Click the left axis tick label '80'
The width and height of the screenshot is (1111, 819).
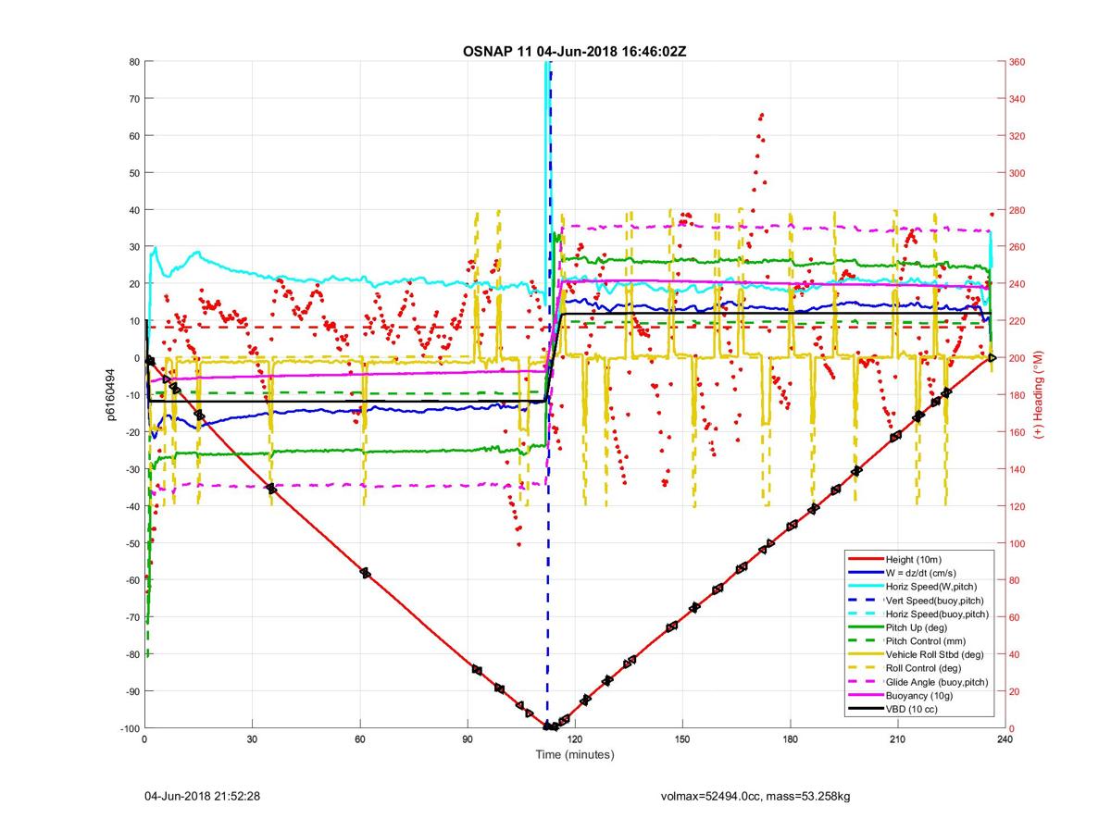coord(133,62)
